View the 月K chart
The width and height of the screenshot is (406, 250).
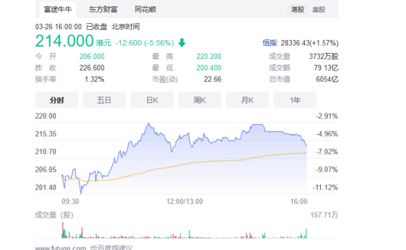click(x=247, y=100)
